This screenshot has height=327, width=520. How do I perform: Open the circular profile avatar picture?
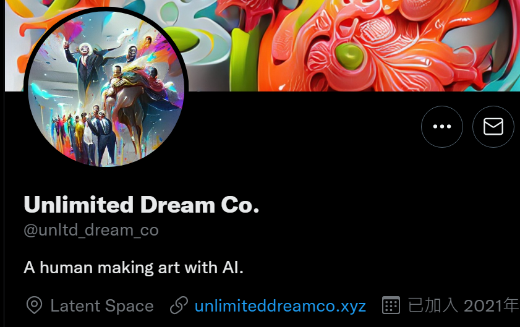(x=106, y=88)
